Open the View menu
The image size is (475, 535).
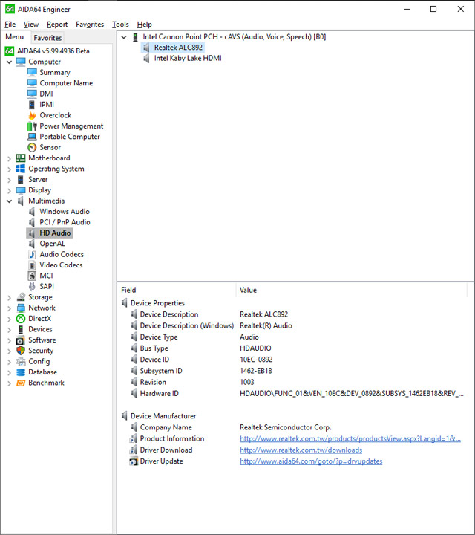(31, 25)
